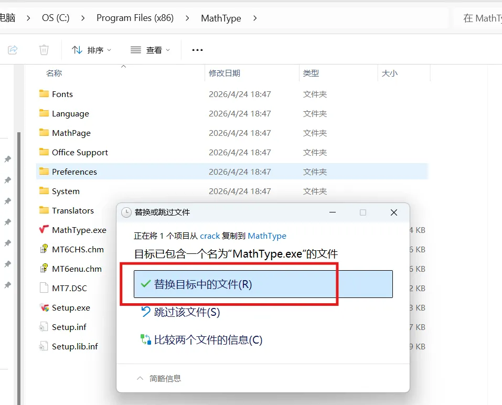Choose 替换目标中的文件(R) option

263,284
